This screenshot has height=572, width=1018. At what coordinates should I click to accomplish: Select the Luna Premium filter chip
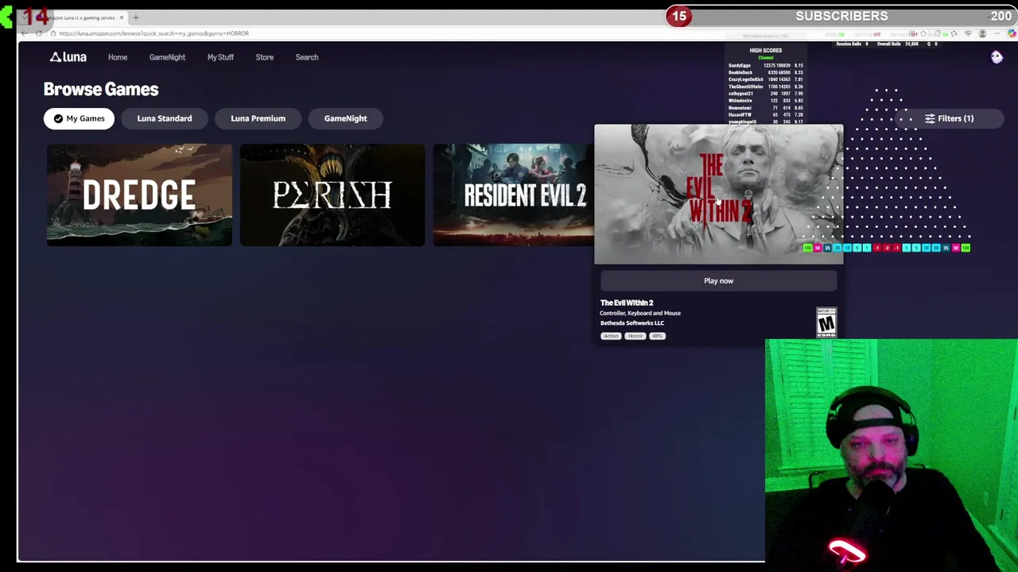(258, 118)
